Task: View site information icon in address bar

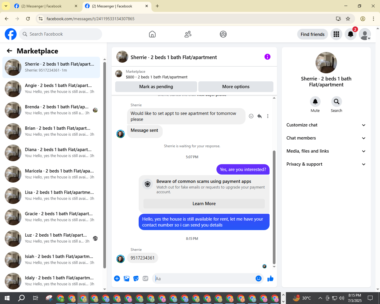Action: point(41,19)
